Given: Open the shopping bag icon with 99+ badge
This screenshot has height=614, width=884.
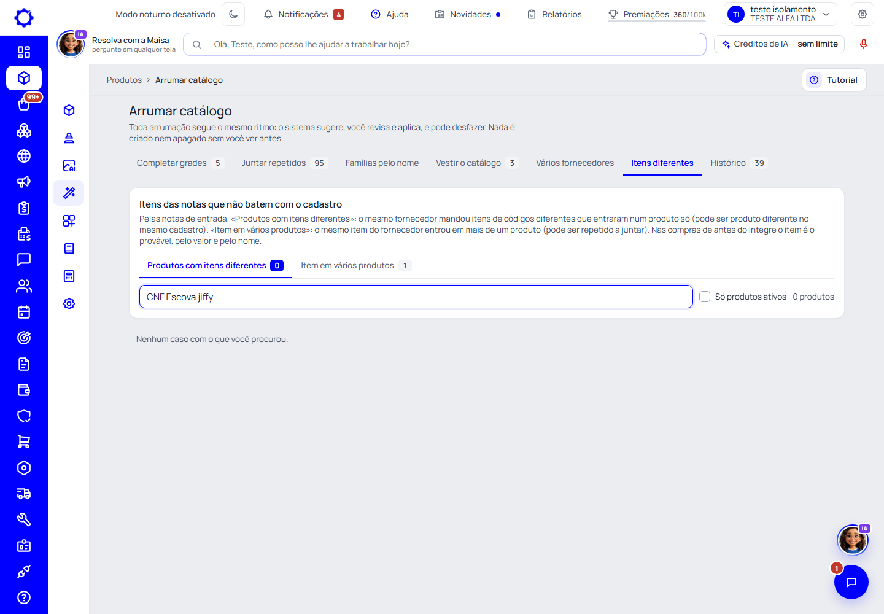Looking at the screenshot, I should click(x=24, y=104).
